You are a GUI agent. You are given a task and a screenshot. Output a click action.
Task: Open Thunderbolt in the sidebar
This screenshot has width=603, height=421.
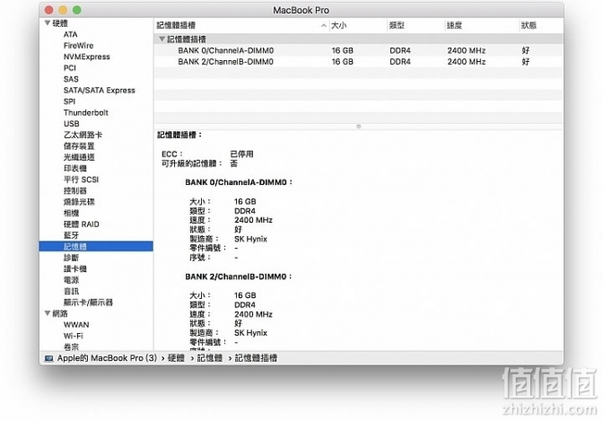(86, 112)
